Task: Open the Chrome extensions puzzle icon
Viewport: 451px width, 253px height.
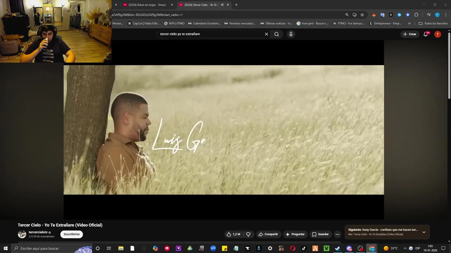Action: 416,15
